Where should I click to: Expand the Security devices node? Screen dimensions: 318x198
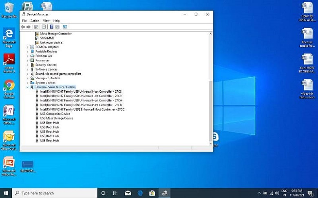[27, 65]
